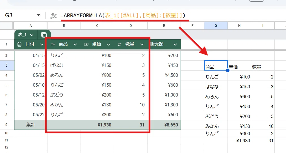286x153 pixels.
Task: Select row 3 header
Action: pyautogui.click(x=6, y=65)
